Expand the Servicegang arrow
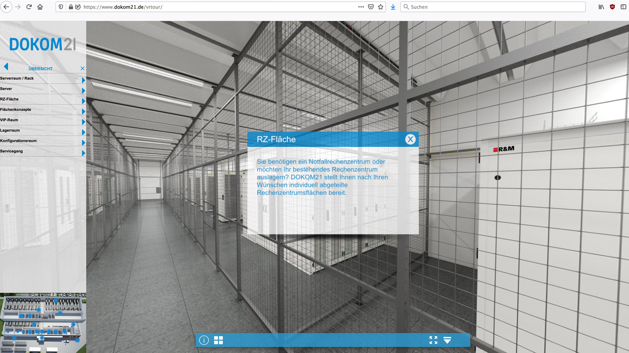This screenshot has height=353, width=629. click(83, 153)
